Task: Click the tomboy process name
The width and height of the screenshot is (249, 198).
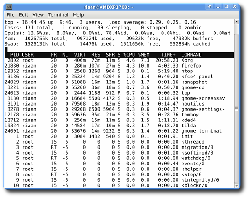Action: point(190,115)
